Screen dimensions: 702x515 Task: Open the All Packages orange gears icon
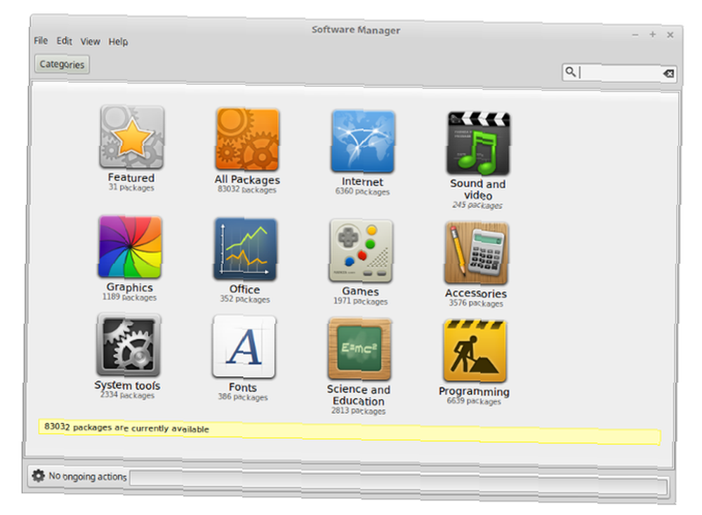(248, 140)
